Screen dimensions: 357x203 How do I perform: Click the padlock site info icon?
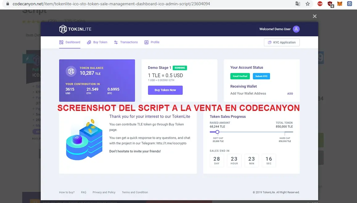pyautogui.click(x=7, y=4)
